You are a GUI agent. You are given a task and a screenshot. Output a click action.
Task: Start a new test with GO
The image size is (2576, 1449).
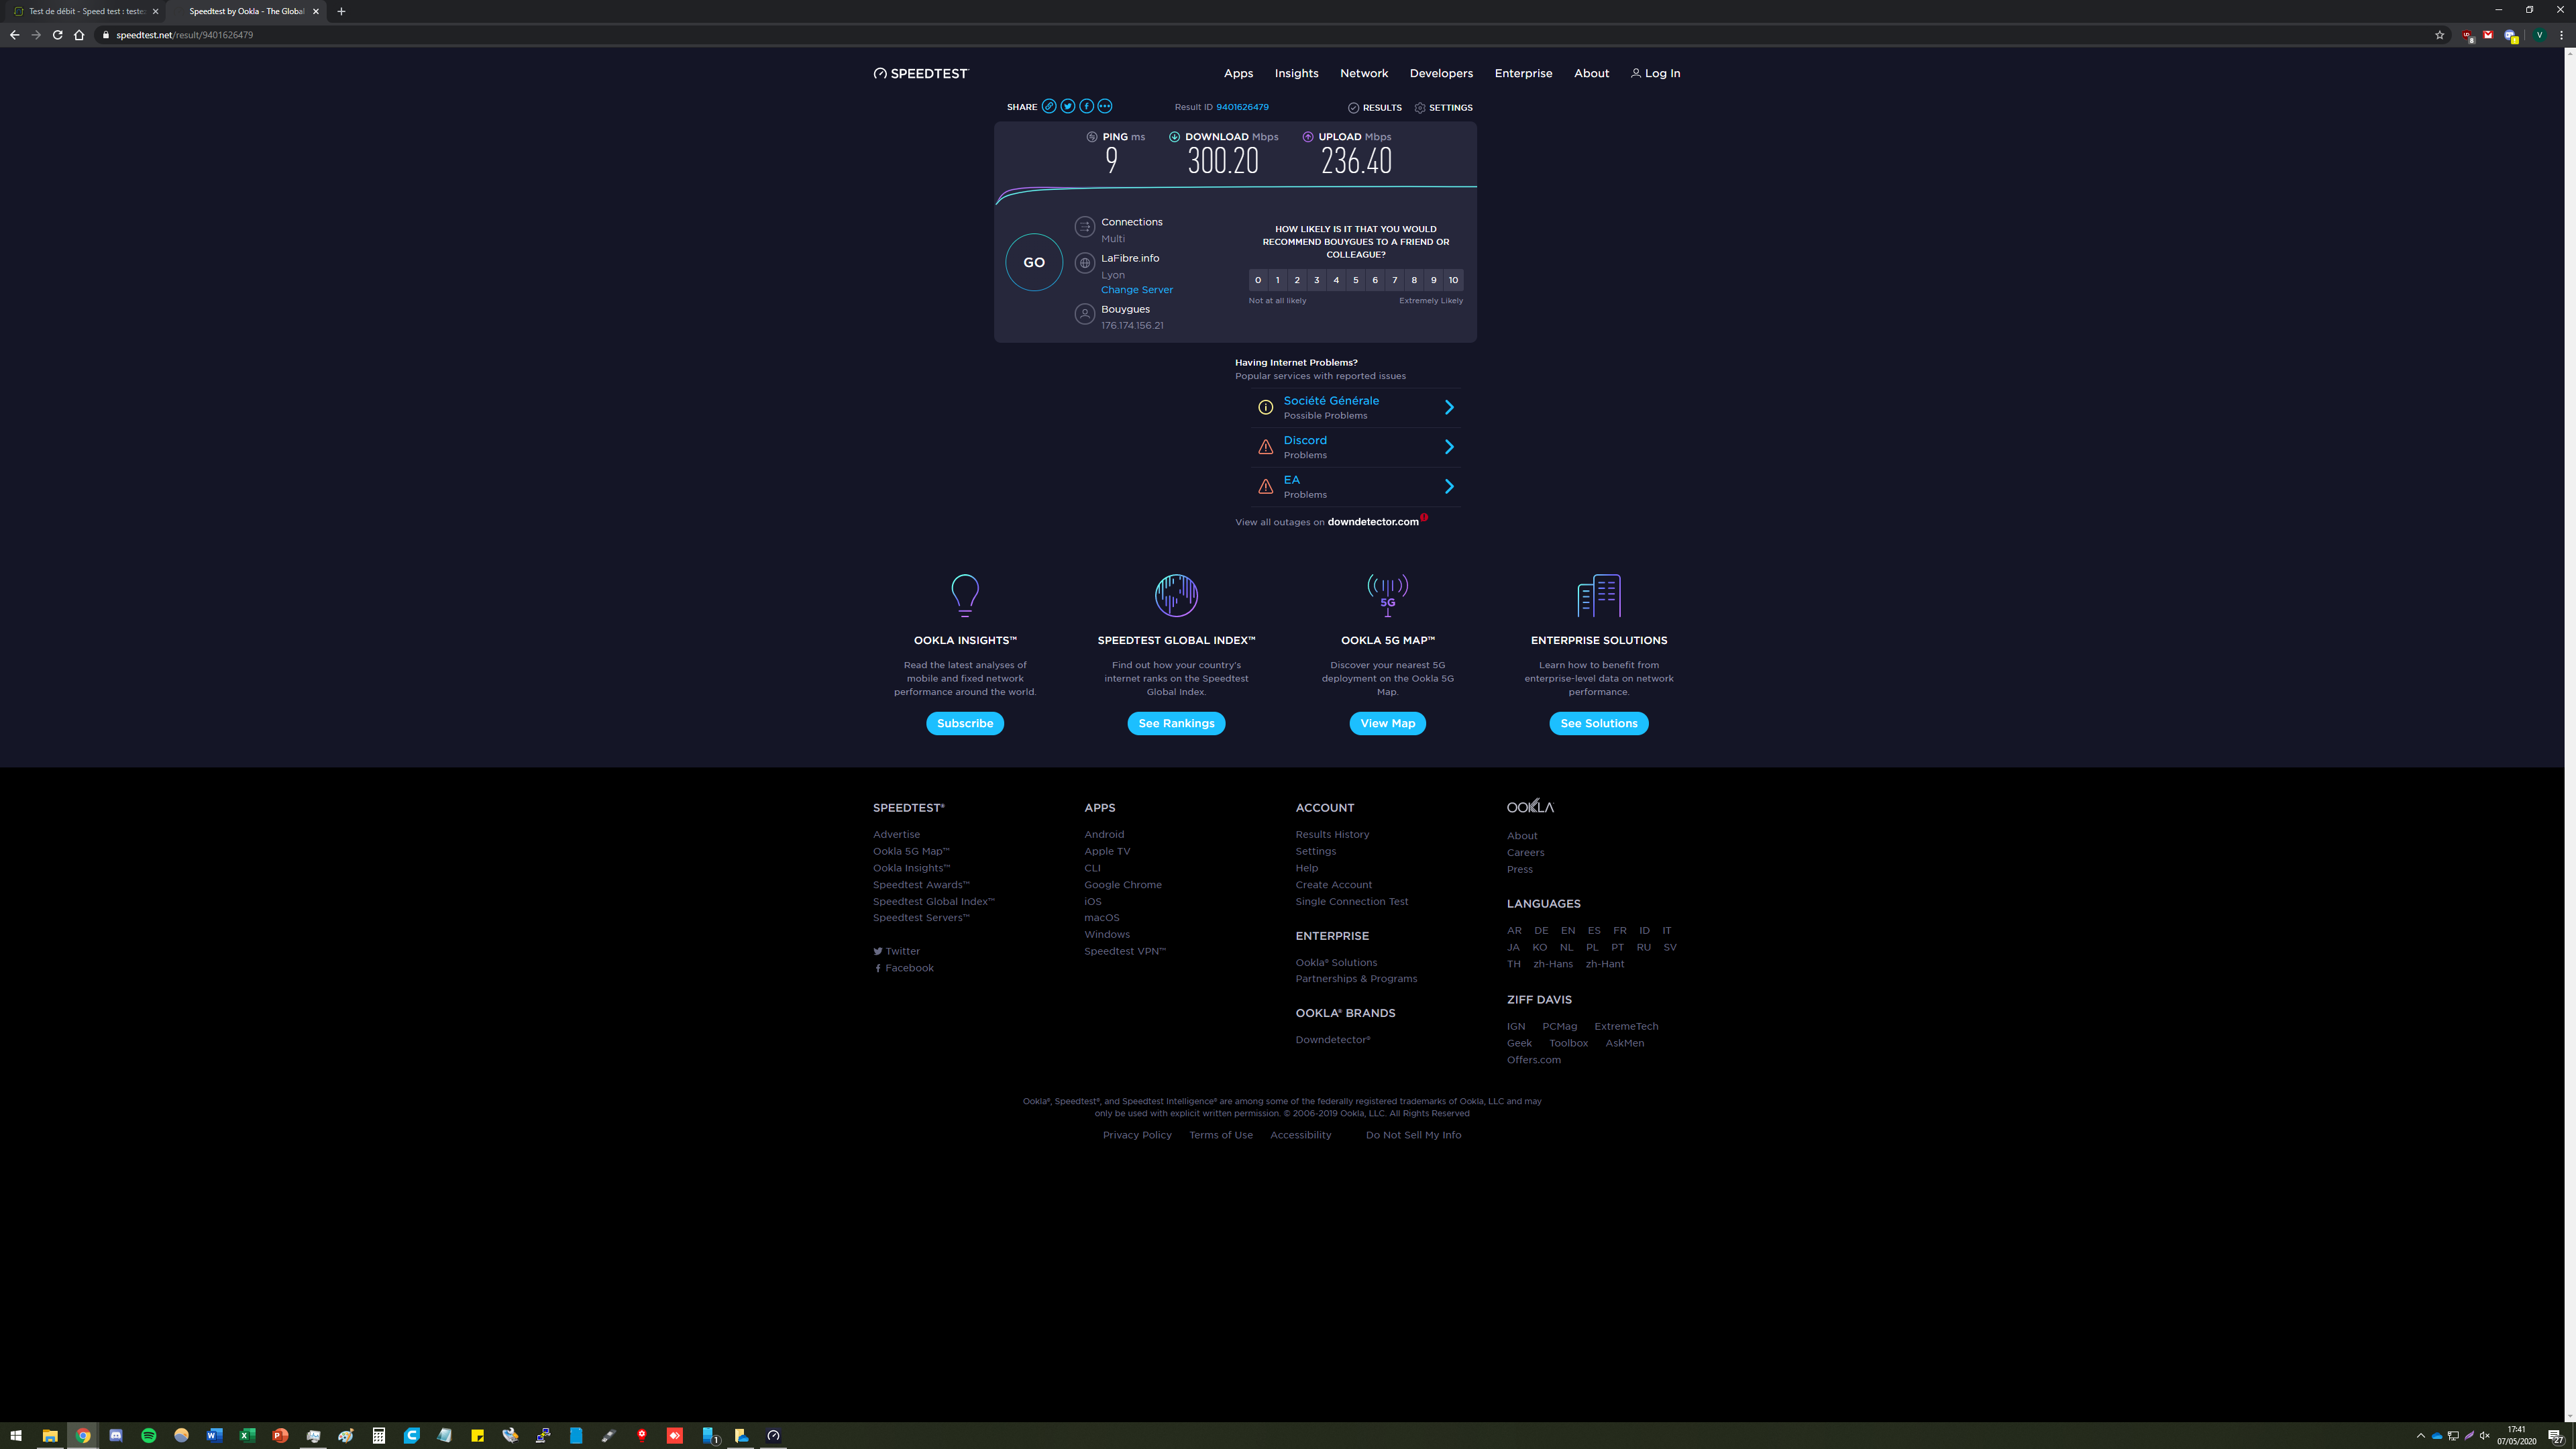pos(1034,262)
